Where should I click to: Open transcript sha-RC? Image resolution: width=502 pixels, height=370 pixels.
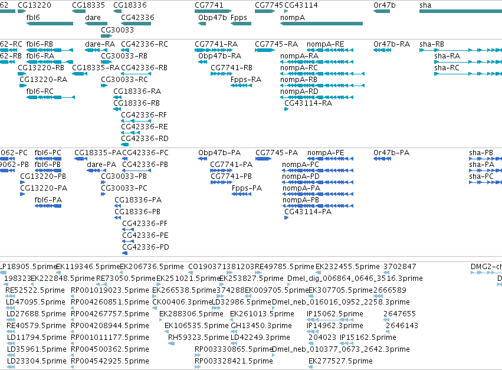tap(447, 68)
